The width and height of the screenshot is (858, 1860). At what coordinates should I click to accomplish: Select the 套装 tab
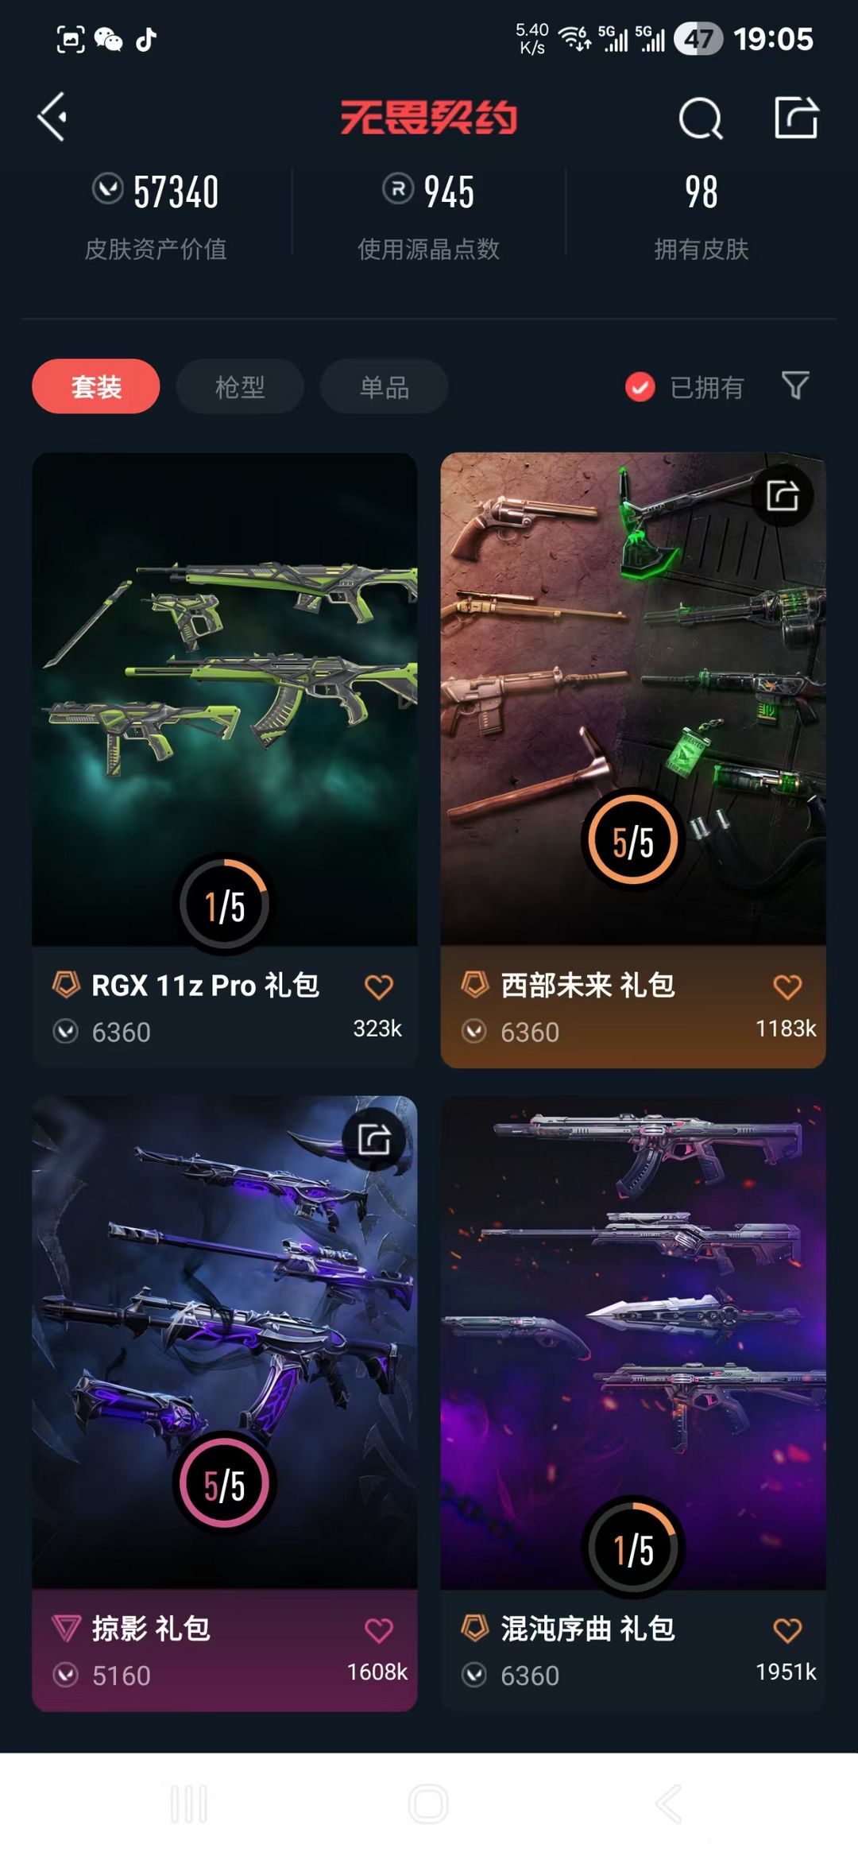pos(96,386)
